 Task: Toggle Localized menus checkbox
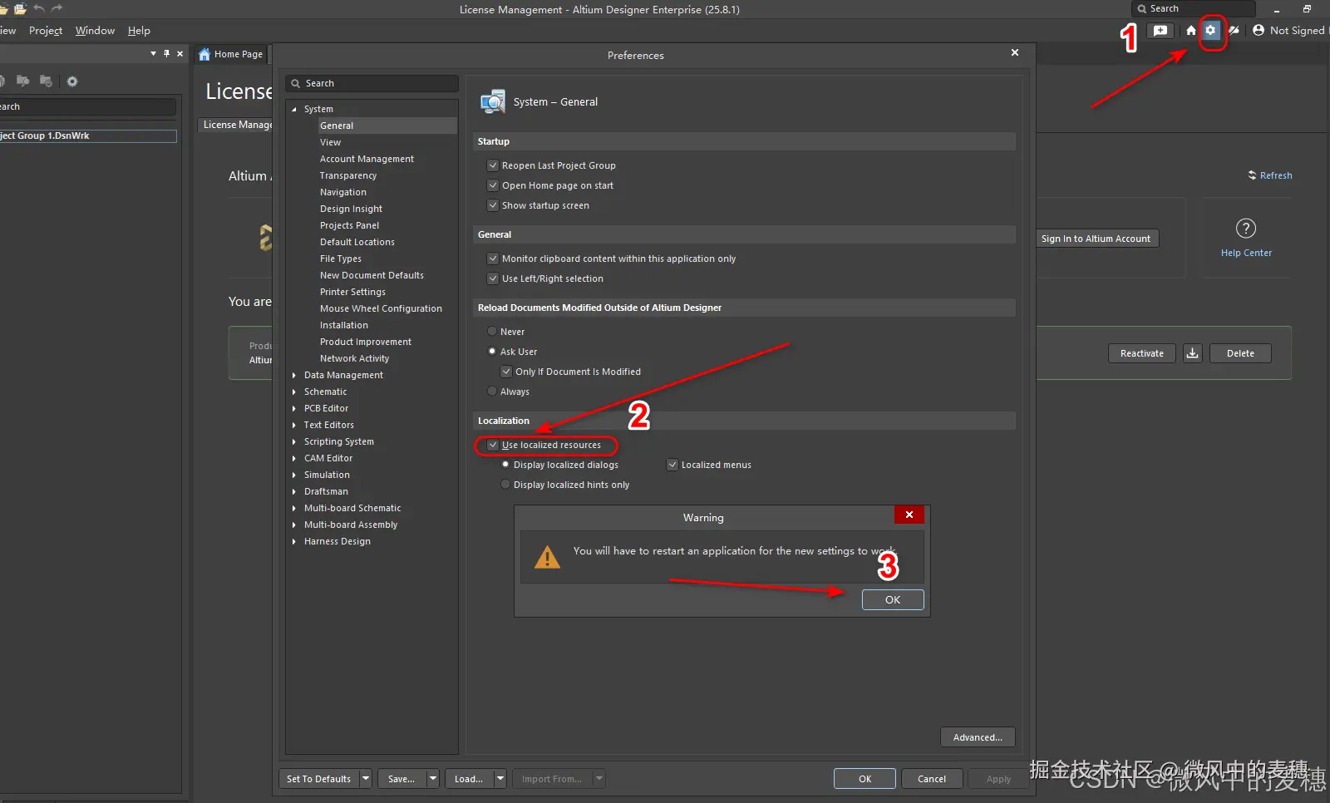[x=672, y=465]
